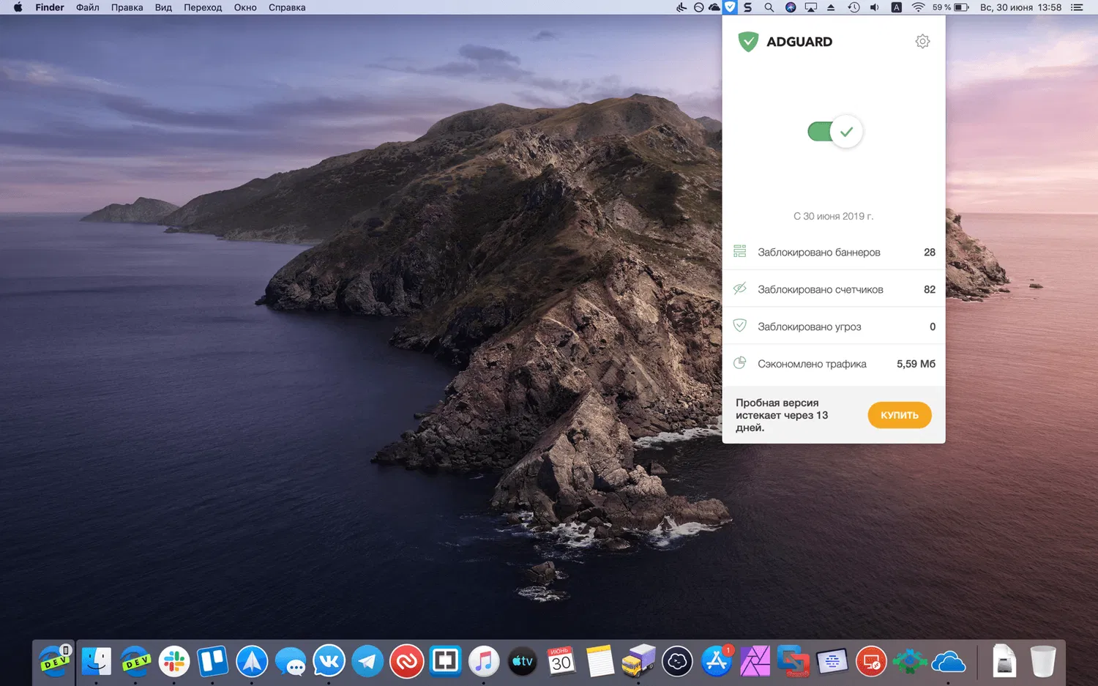Click the date text С 30 июня 2019 г.
This screenshot has height=686, width=1098.
tap(834, 217)
